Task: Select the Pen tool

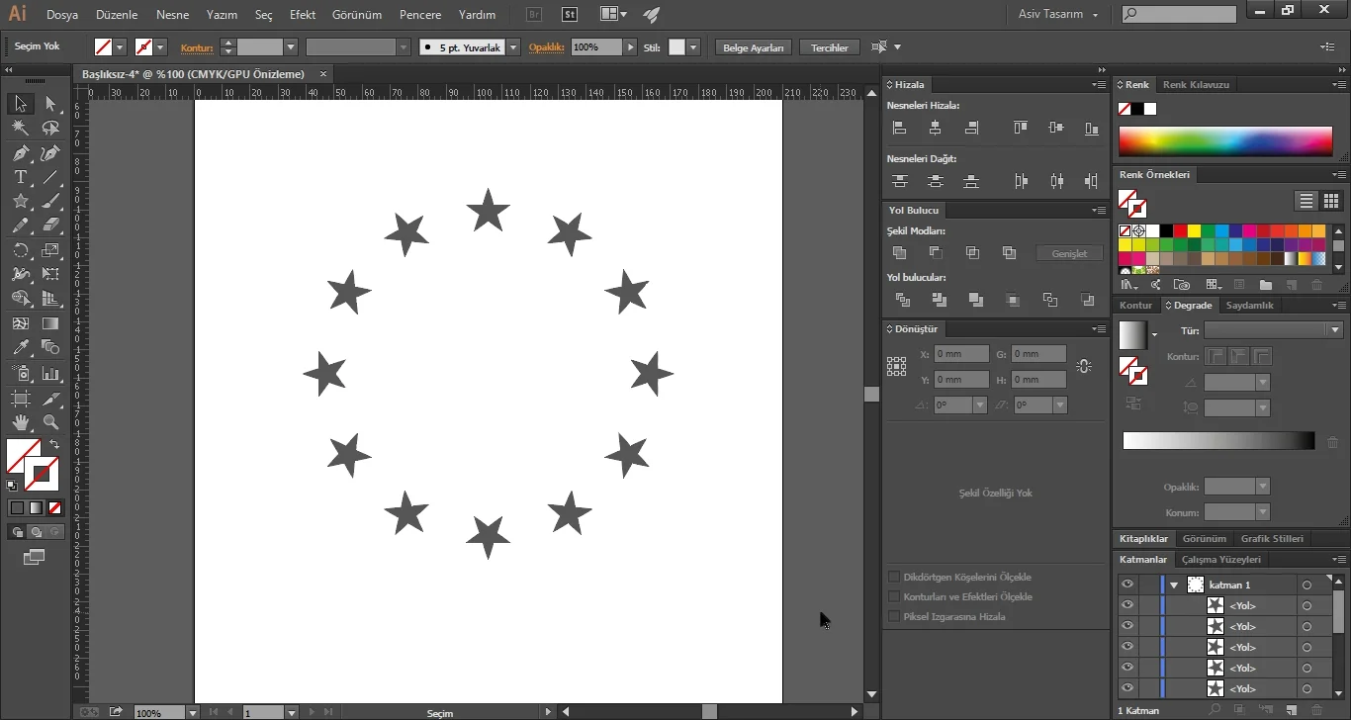Action: pos(20,153)
